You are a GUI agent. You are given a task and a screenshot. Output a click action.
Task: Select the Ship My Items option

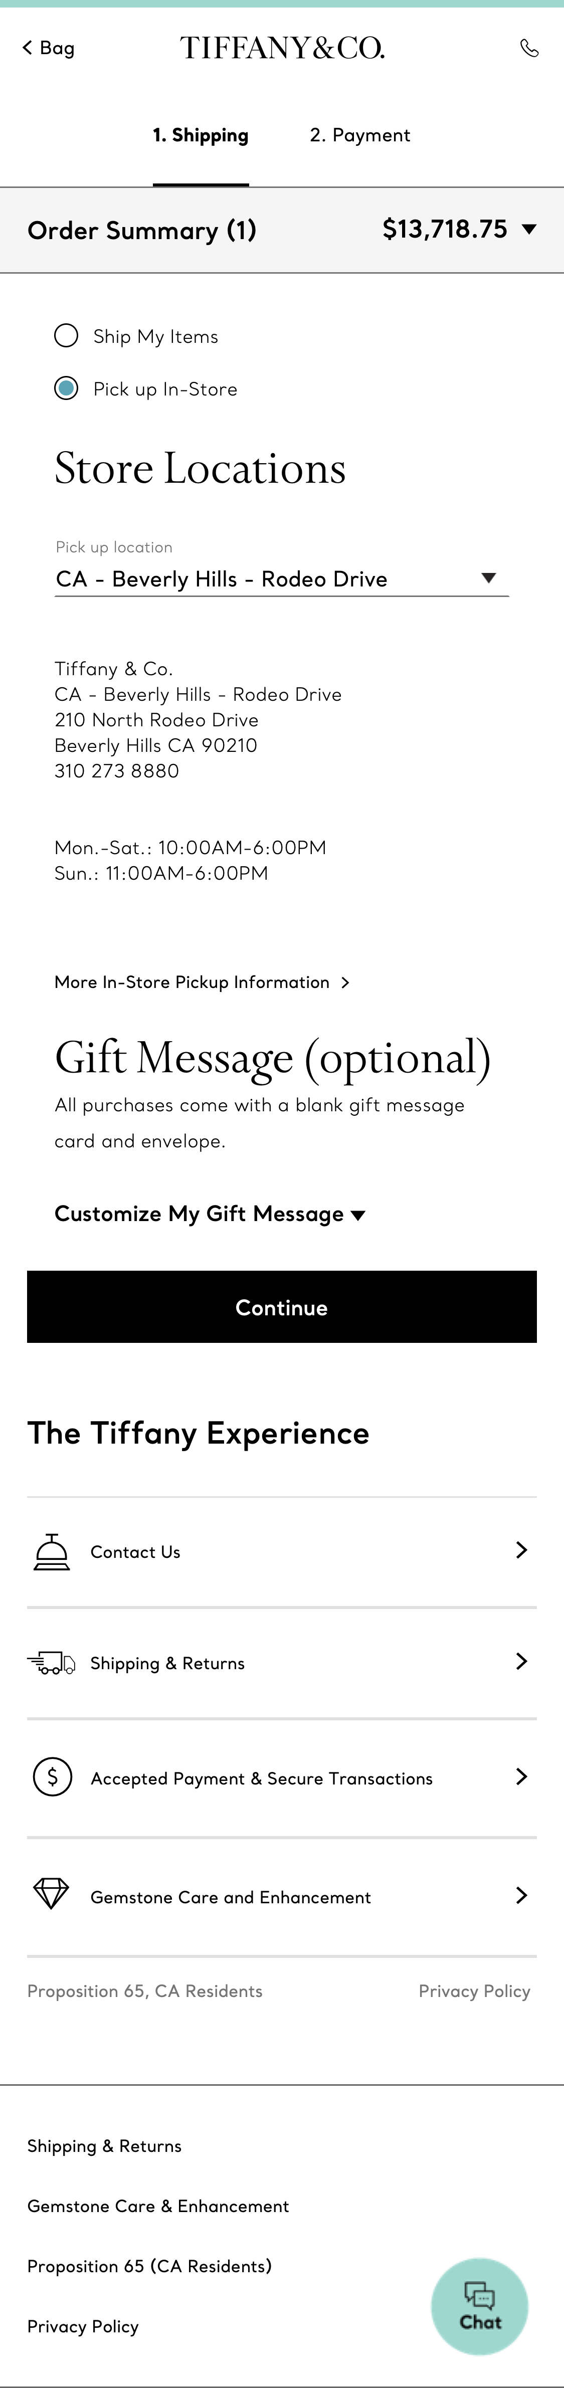[x=66, y=335]
